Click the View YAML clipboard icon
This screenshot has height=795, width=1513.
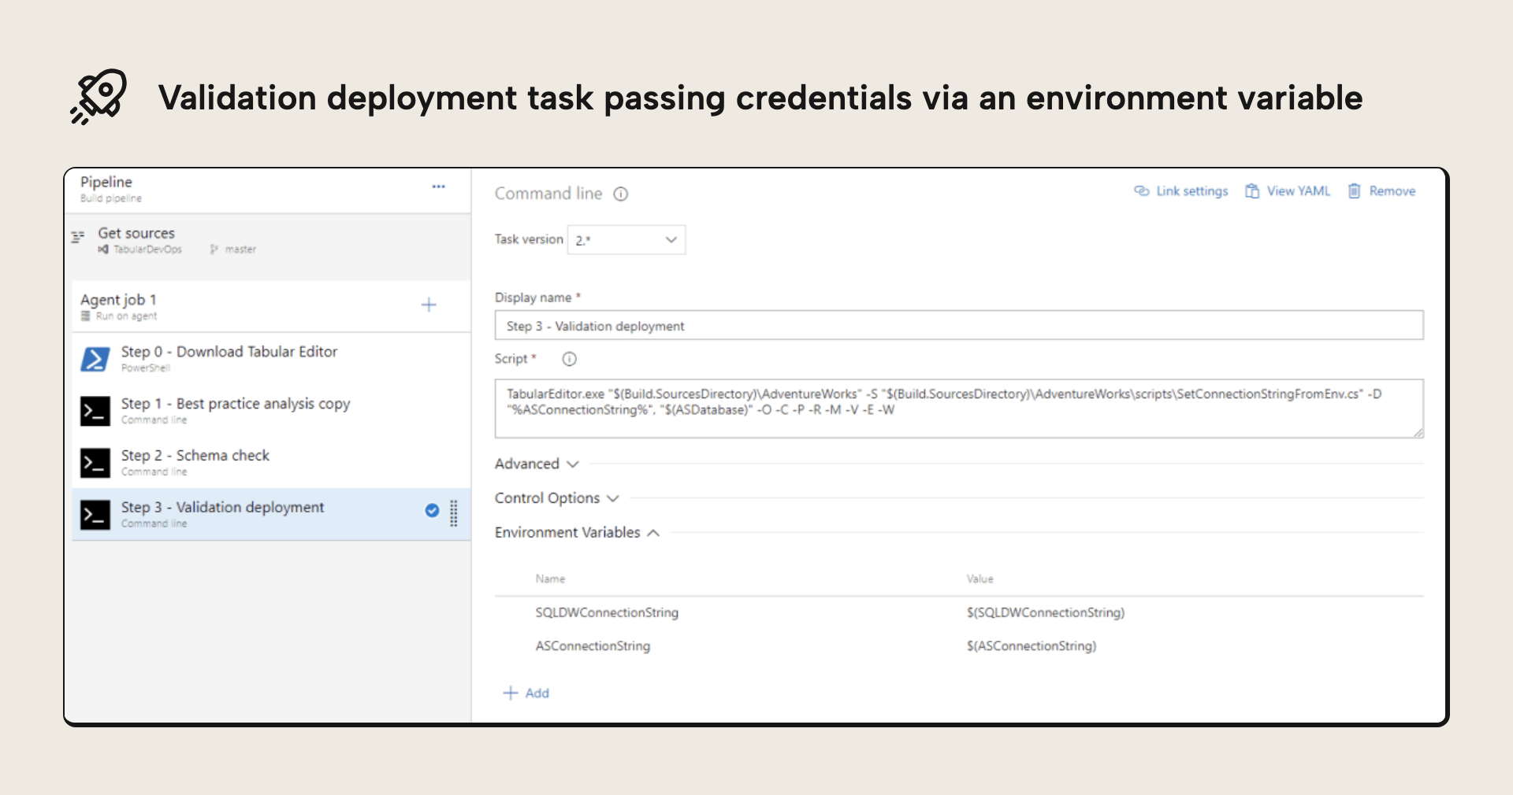click(x=1252, y=190)
